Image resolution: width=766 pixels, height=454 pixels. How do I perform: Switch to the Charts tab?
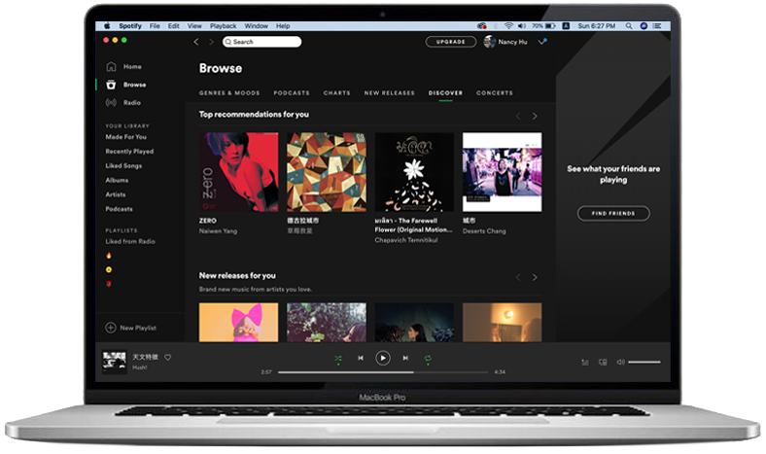[x=336, y=93]
